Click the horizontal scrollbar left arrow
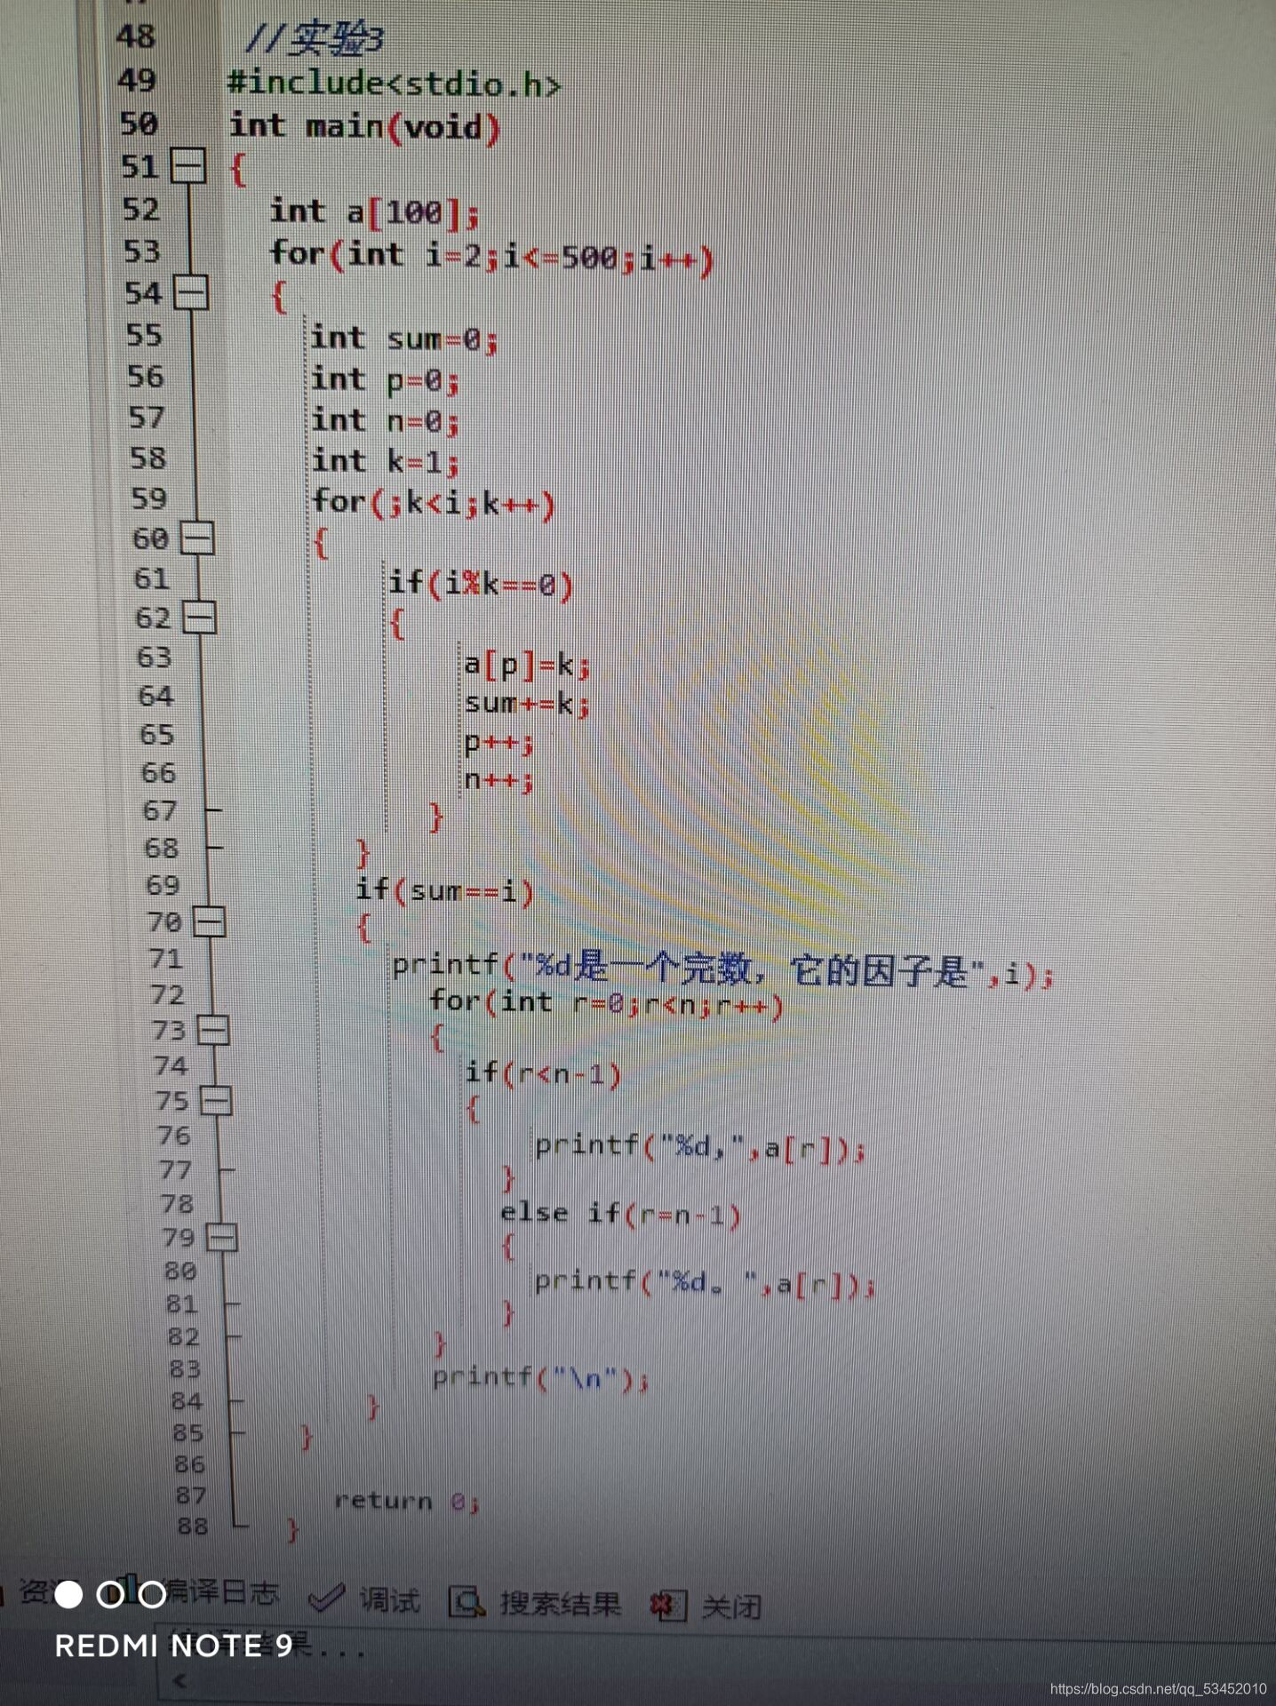 (180, 1680)
